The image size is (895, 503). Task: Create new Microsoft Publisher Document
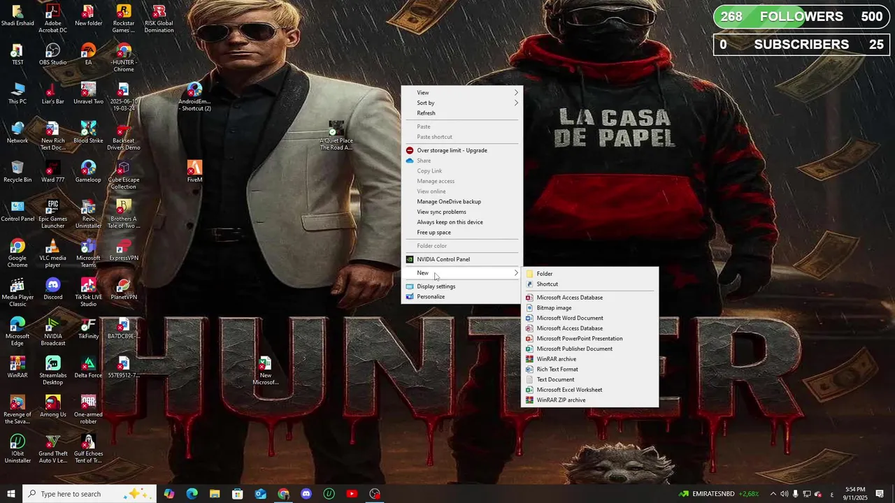(590, 349)
